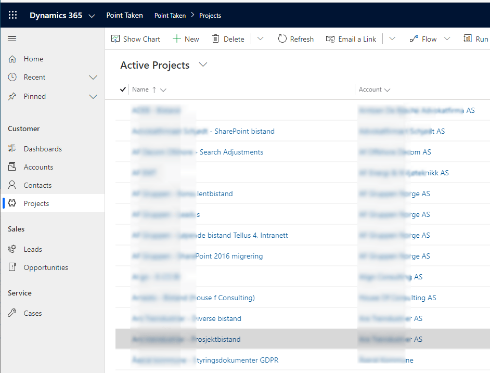
Task: Click Email a Link in toolbar
Action: tap(351, 39)
